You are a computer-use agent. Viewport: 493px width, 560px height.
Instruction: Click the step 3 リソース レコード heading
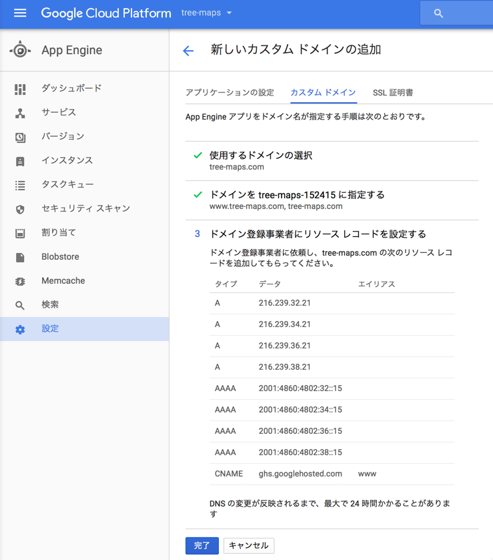coord(318,234)
